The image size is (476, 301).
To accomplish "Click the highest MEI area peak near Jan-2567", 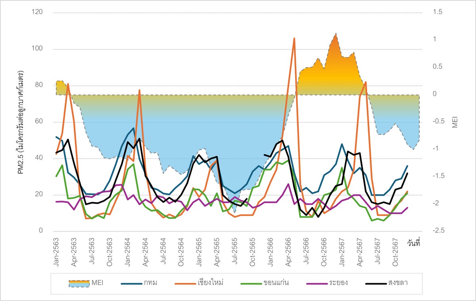I will click(x=336, y=34).
